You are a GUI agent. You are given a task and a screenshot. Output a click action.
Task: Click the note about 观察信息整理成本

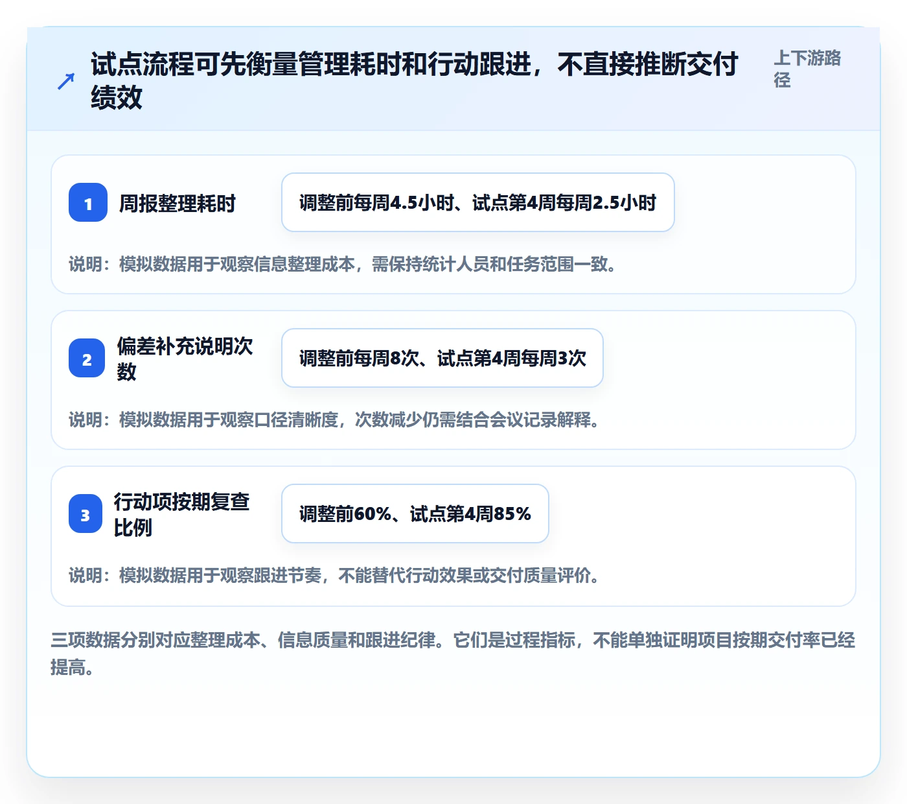tap(343, 264)
